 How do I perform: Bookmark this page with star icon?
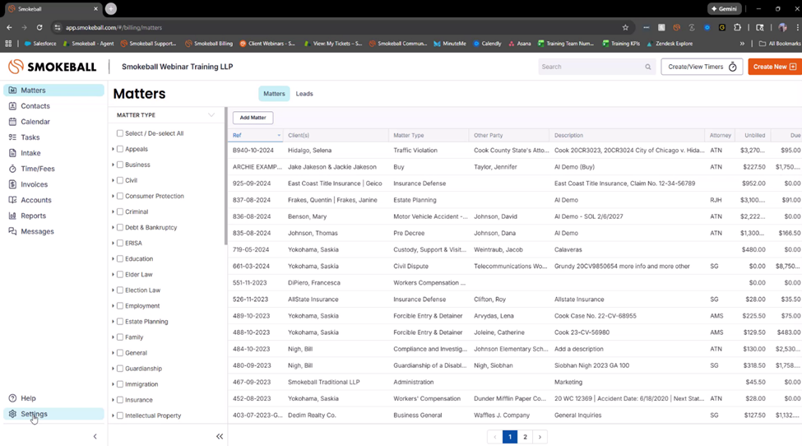pyautogui.click(x=625, y=27)
